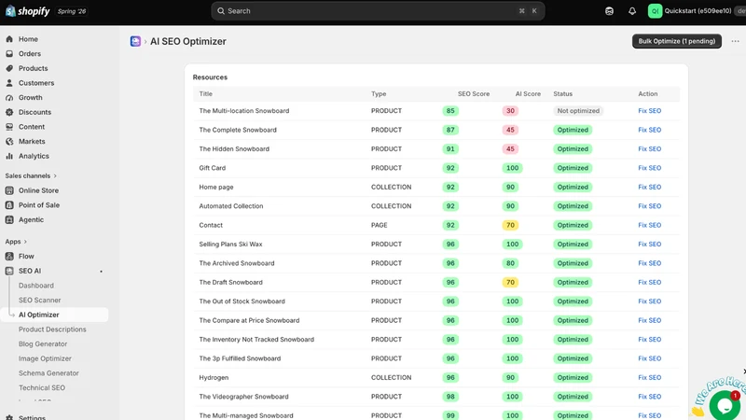Go to SEO Scanner submenu item
Screen dimensions: 746x420
[39, 300]
